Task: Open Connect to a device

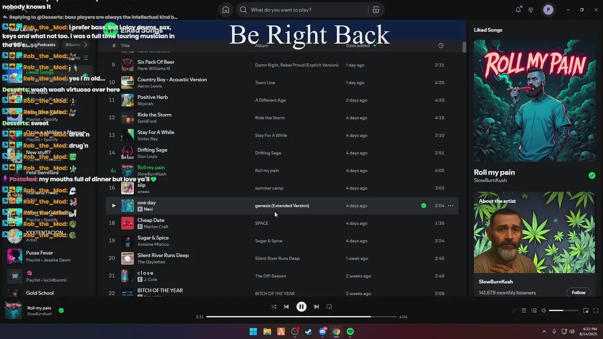Action: pyautogui.click(x=534, y=311)
